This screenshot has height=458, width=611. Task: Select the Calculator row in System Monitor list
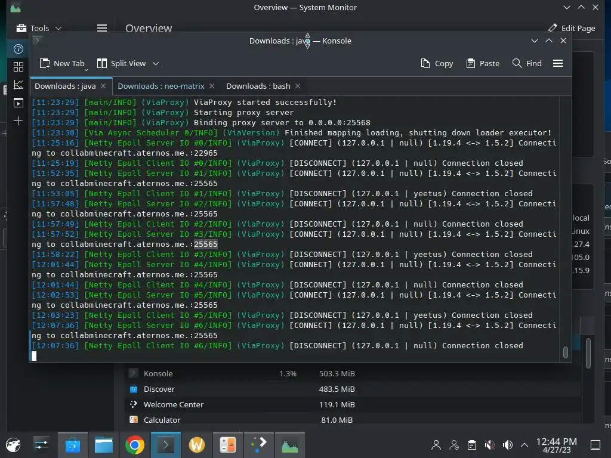pos(353,420)
